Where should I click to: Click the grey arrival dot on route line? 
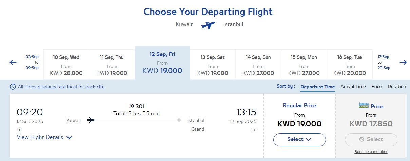179,120
